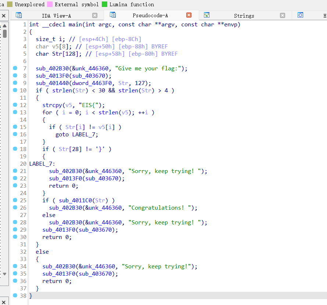Select the "Congratulations! " string
The width and height of the screenshot is (327, 305).
click(x=159, y=207)
